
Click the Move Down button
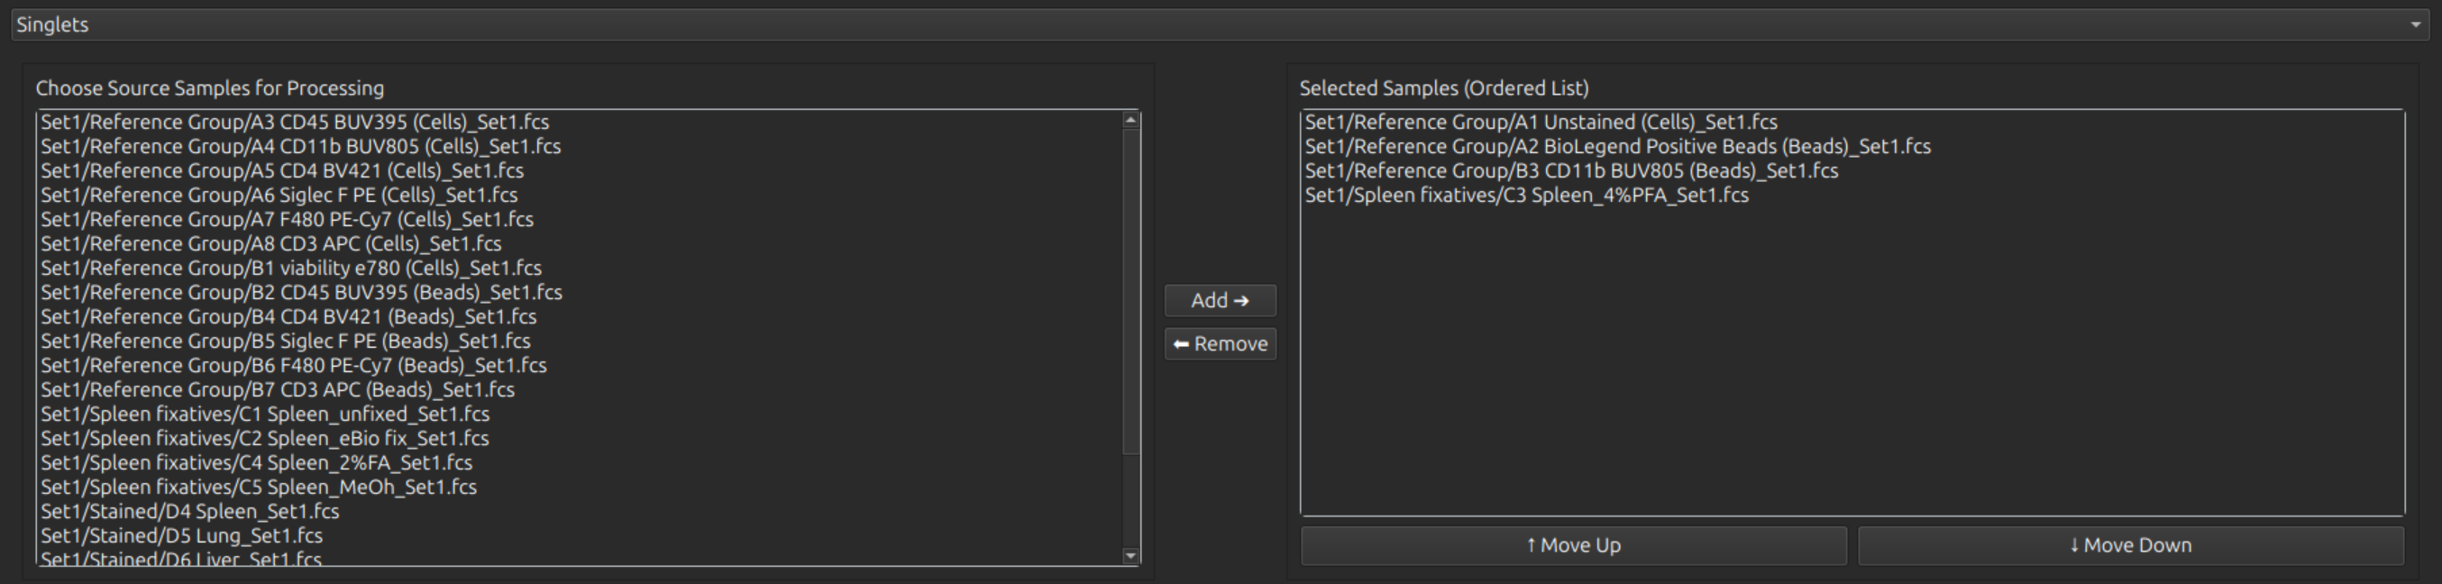click(x=2130, y=545)
